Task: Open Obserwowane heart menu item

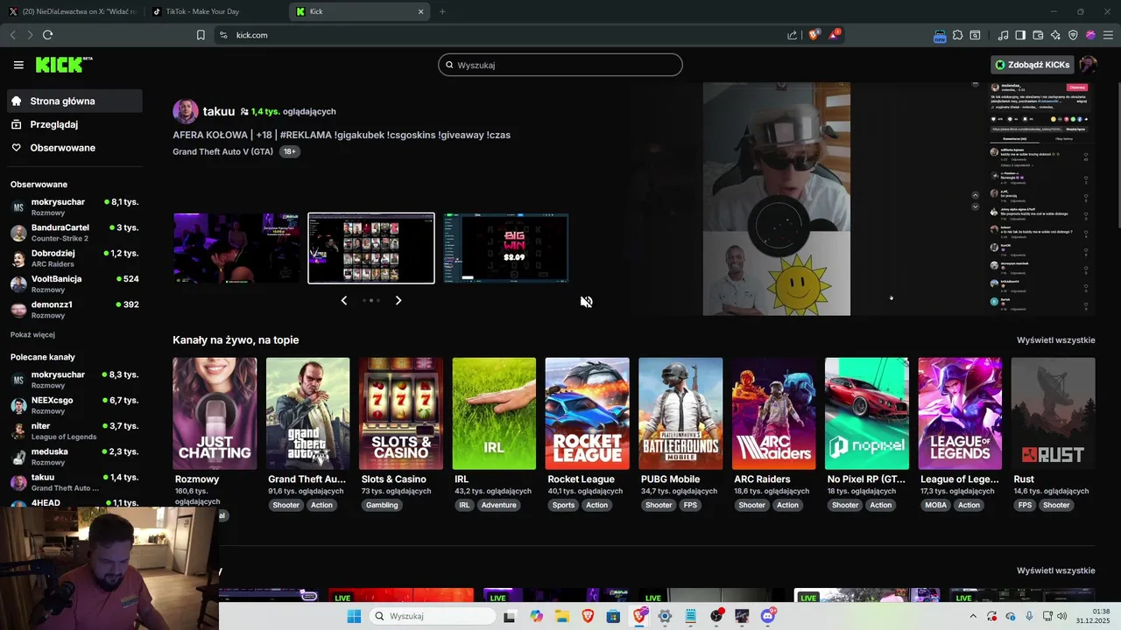Action: [74, 148]
